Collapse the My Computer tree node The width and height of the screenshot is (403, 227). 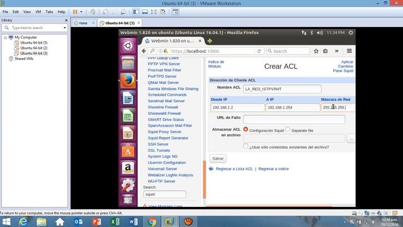pos(6,37)
